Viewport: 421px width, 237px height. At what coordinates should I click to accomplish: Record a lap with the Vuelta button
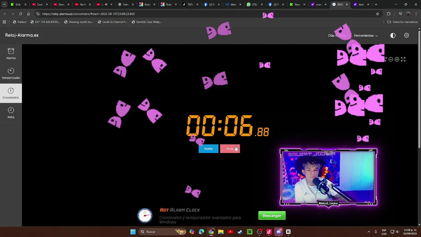pos(209,148)
